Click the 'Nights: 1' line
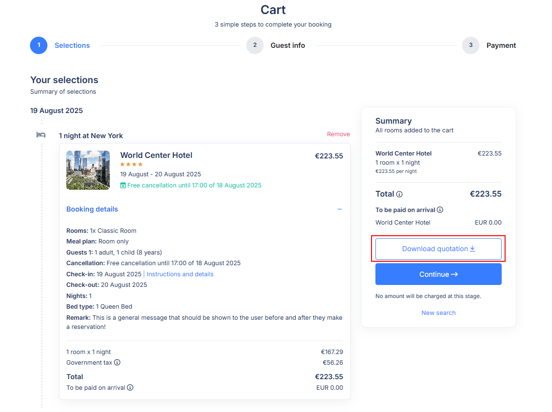552x412 pixels. (79, 296)
